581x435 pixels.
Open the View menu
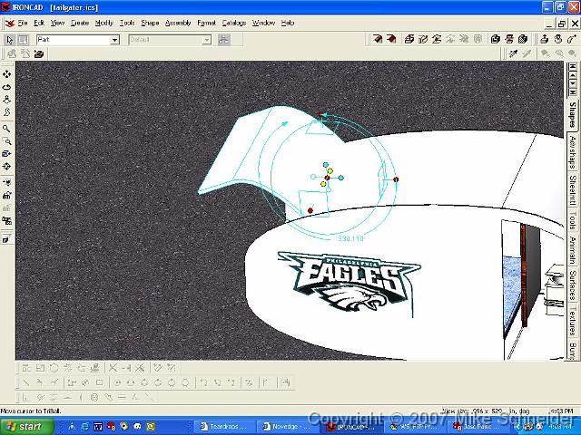pos(57,23)
